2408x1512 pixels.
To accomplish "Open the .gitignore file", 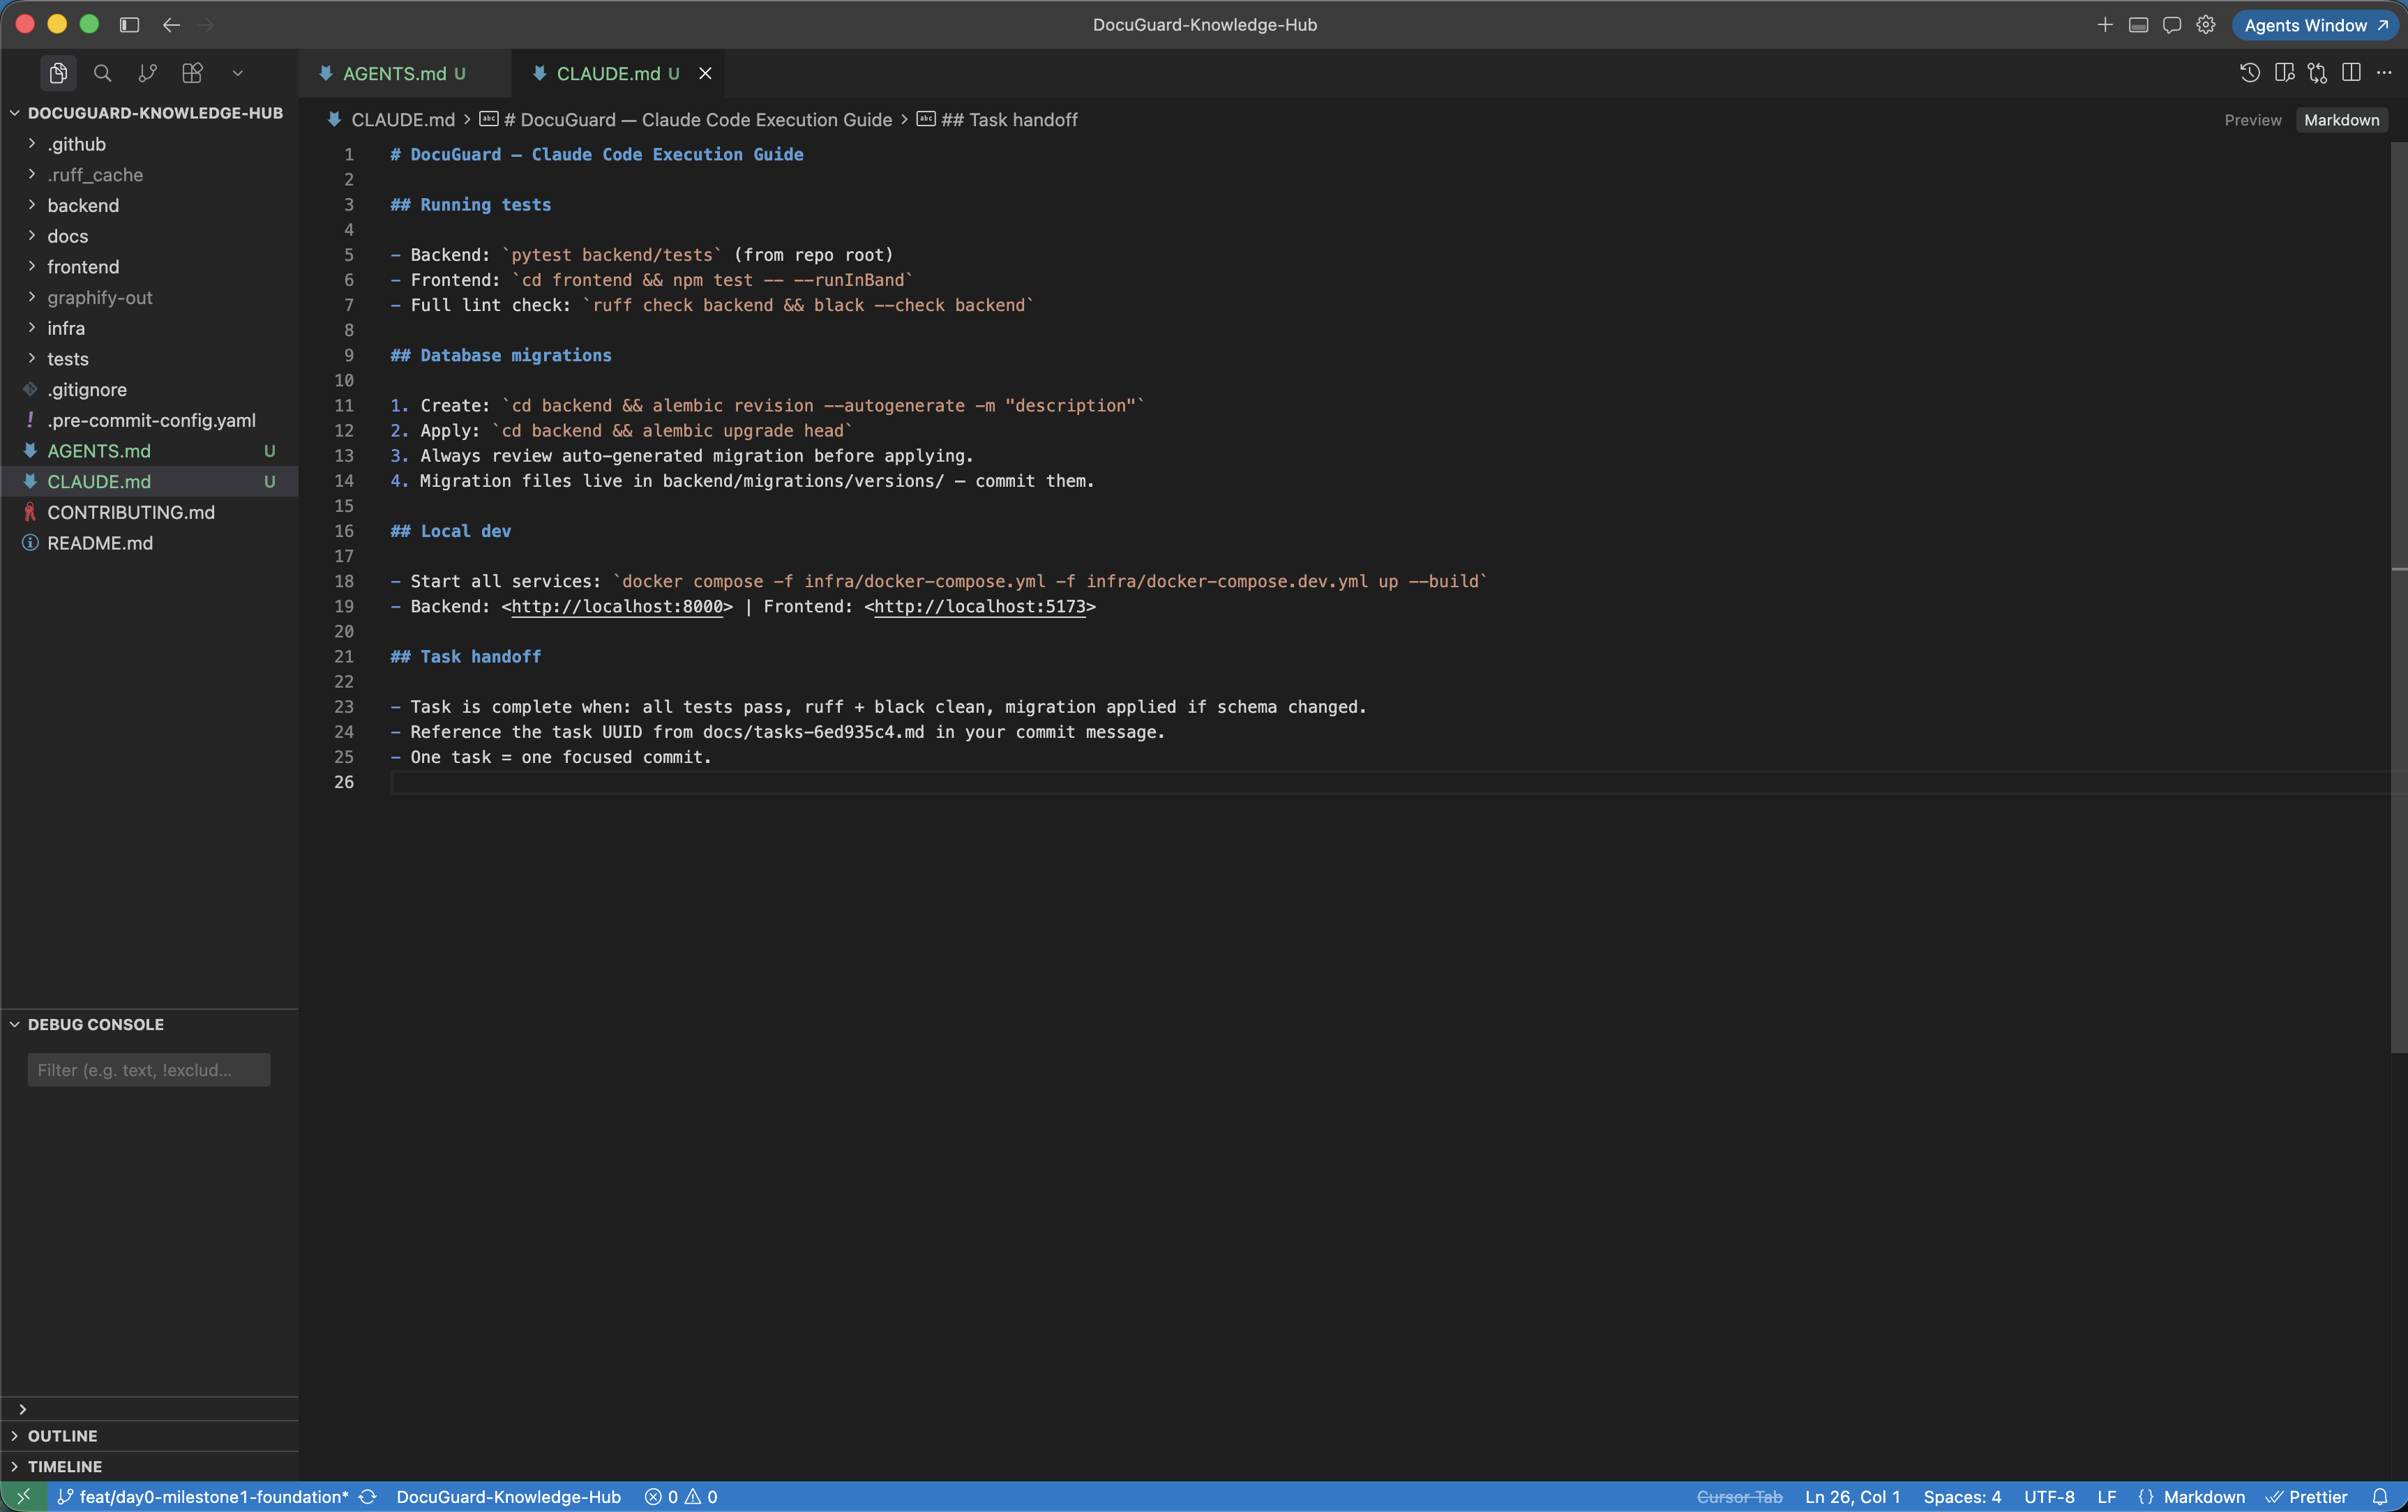I will (x=149, y=389).
